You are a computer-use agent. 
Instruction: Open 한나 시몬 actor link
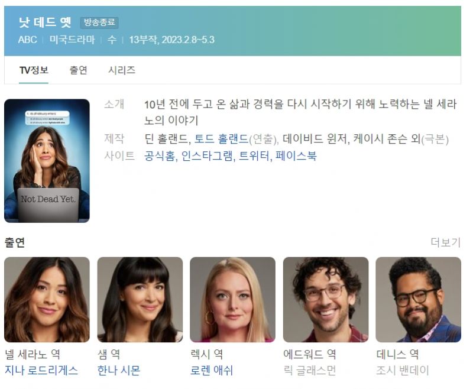click(x=119, y=370)
